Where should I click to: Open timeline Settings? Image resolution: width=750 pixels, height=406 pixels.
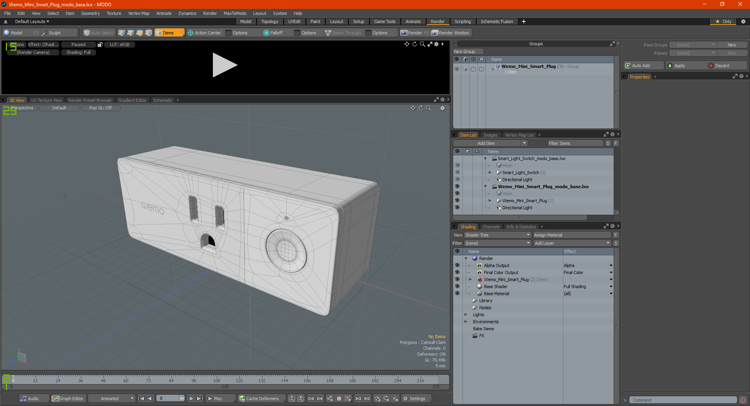(x=416, y=399)
